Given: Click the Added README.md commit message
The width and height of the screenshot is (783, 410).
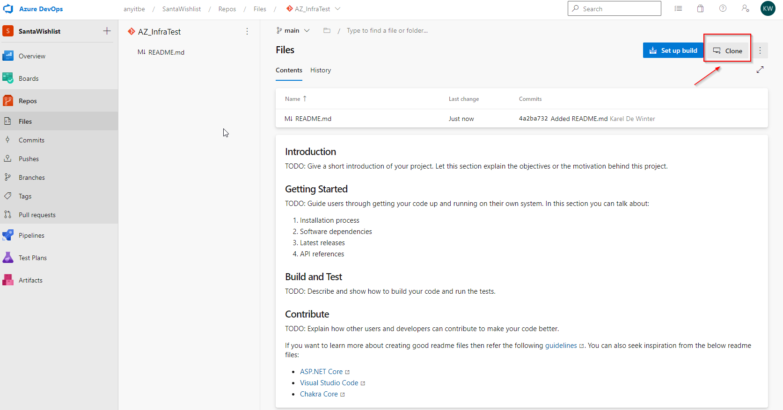Looking at the screenshot, I should 579,119.
